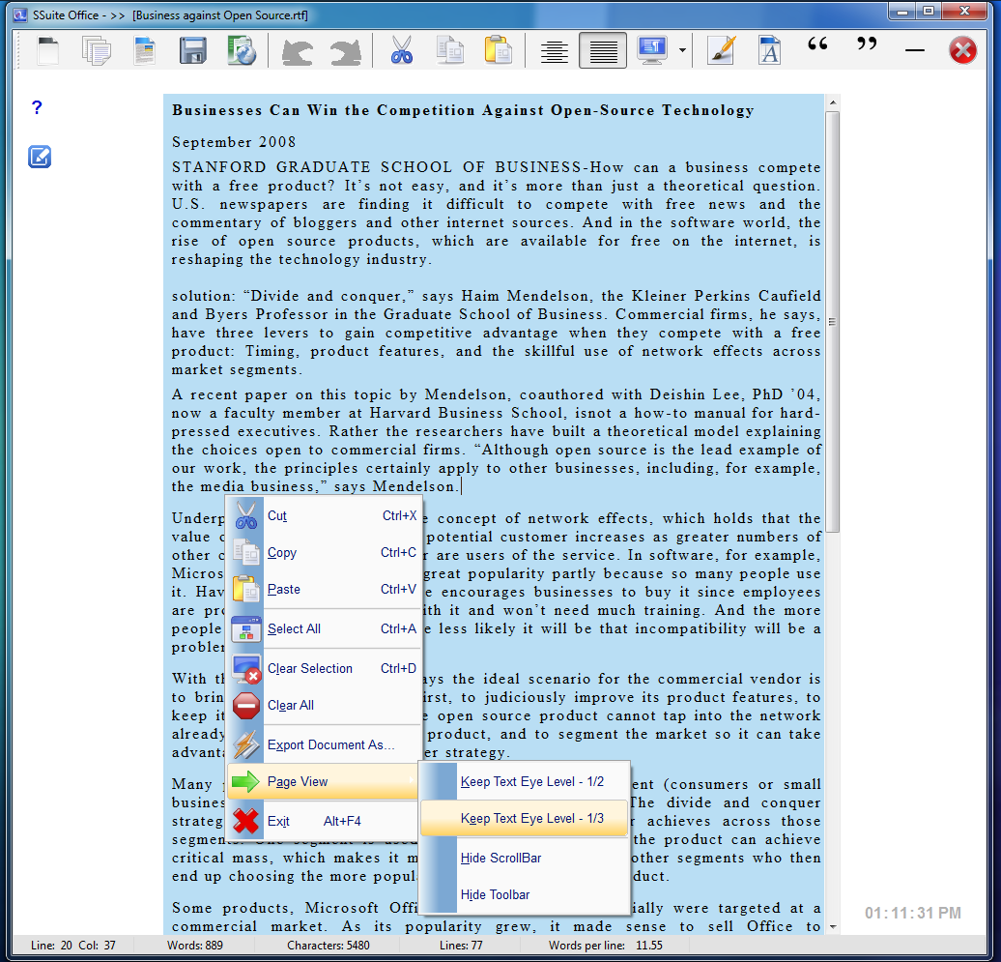
Task: Click the paste clipboard icon in toolbar
Action: click(x=498, y=50)
